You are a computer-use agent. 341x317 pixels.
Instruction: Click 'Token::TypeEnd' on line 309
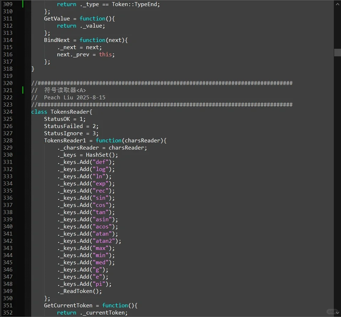[x=134, y=4]
